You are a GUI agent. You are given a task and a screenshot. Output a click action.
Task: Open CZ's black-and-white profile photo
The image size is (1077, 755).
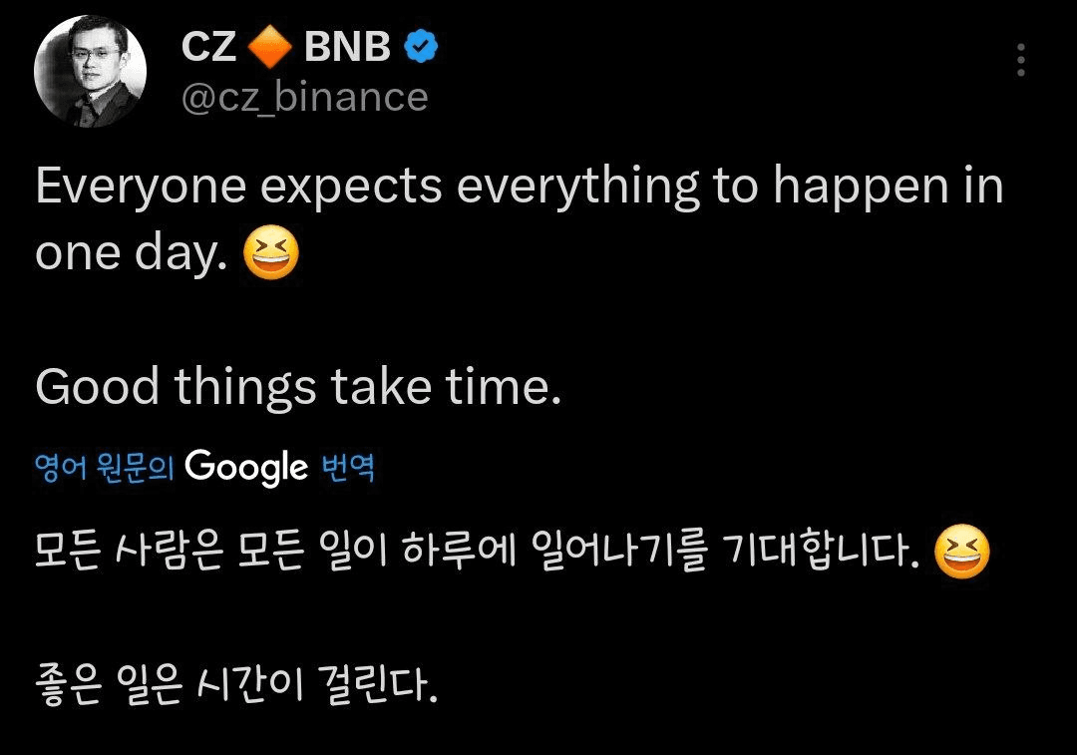coord(90,71)
